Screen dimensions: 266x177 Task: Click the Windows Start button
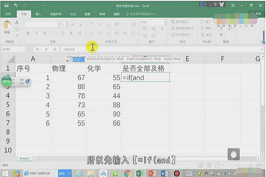[x=4, y=173]
